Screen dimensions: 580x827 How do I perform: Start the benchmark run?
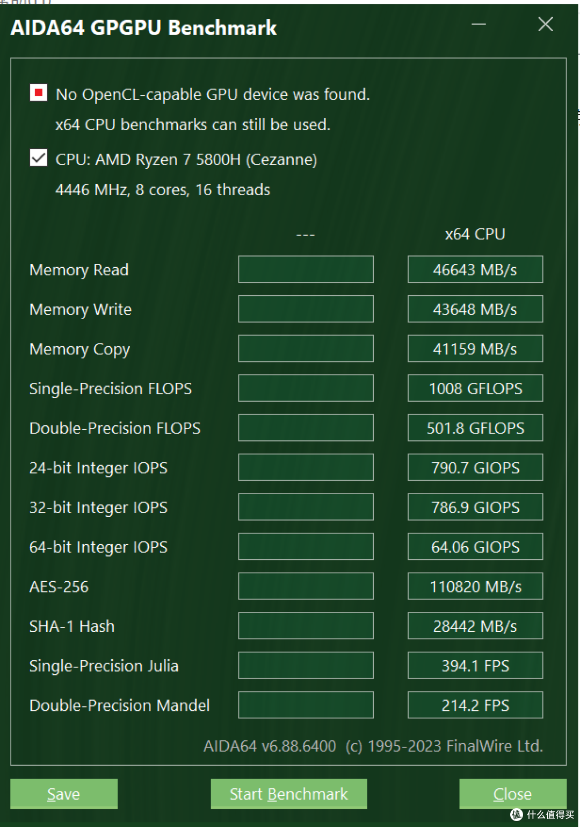tap(289, 794)
